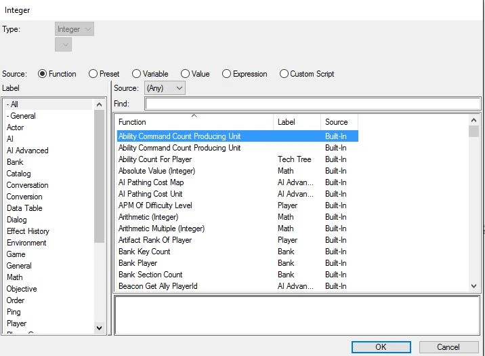485x356 pixels.
Task: Select 'Ability Count For Player' function
Action: 238,159
